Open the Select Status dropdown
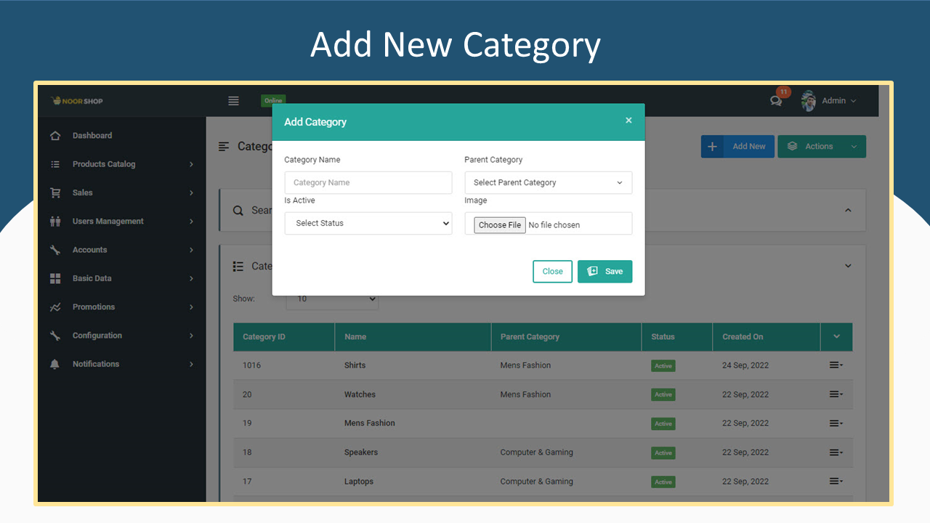 [x=368, y=223]
